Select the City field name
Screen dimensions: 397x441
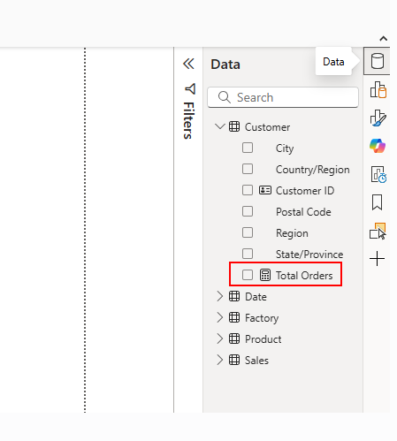(x=285, y=148)
